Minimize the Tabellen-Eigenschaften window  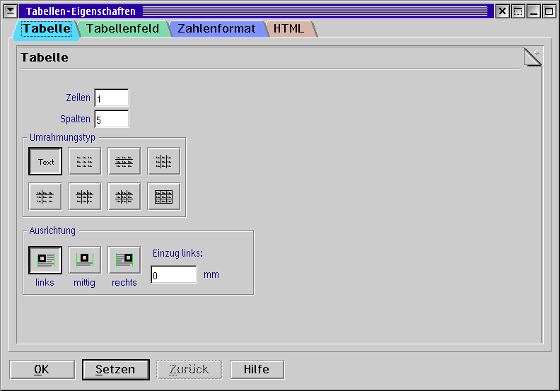534,11
